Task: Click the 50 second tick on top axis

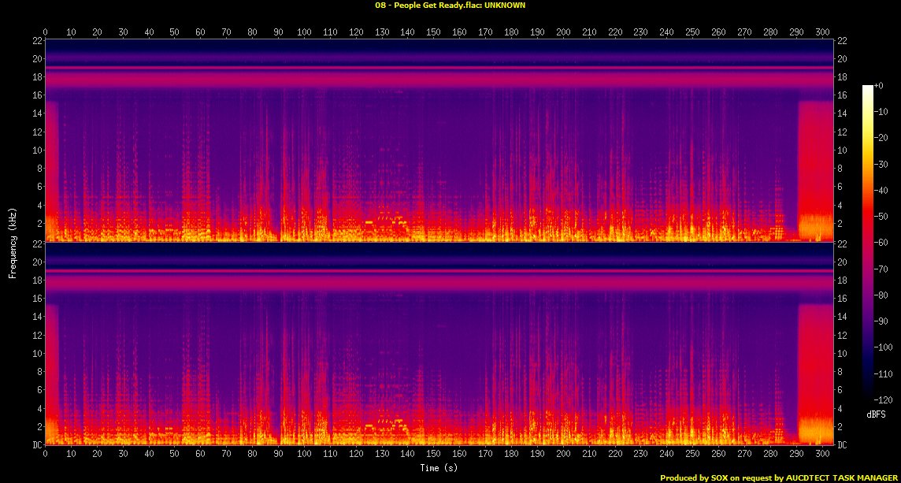Action: pos(174,32)
